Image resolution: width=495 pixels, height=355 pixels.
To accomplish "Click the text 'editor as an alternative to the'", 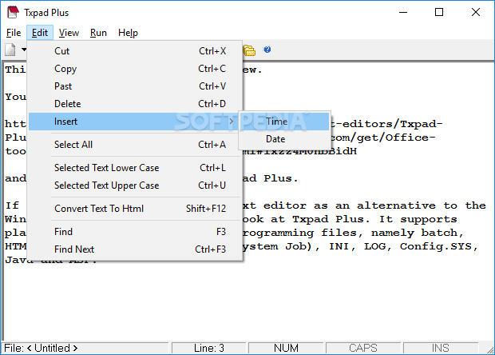I will click(374, 205).
